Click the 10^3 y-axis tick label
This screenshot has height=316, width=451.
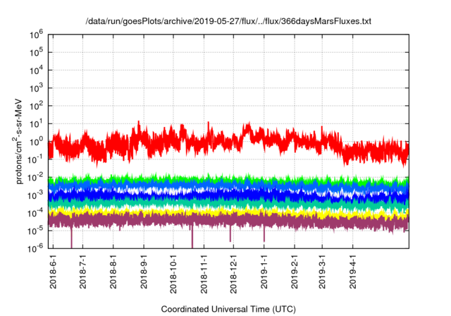tap(36, 88)
